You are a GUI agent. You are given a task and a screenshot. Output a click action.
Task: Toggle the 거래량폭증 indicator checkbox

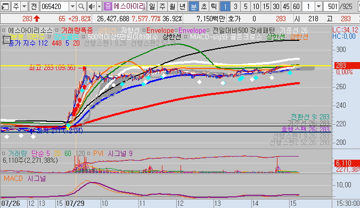[56, 30]
